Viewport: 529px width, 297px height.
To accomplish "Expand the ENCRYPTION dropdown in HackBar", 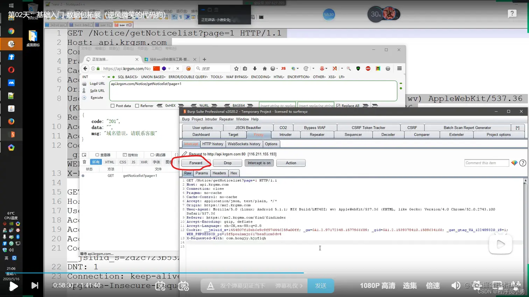I will click(298, 77).
